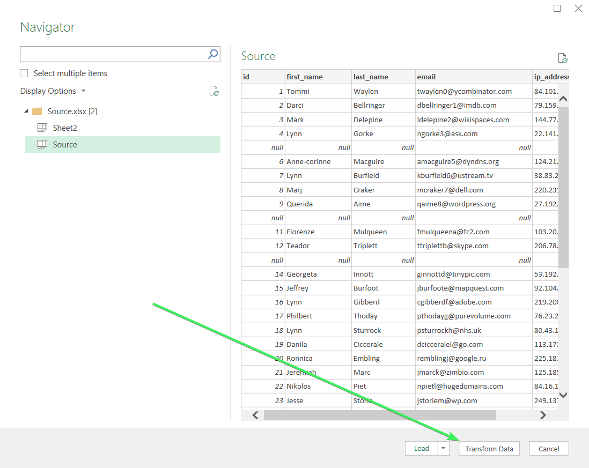Collapse the Source.xlsx tree node
The width and height of the screenshot is (589, 468).
[x=27, y=111]
